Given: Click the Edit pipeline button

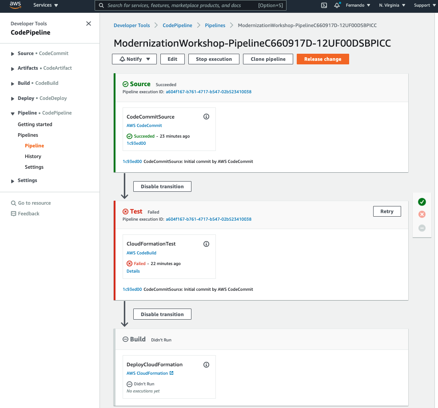Looking at the screenshot, I should 172,59.
